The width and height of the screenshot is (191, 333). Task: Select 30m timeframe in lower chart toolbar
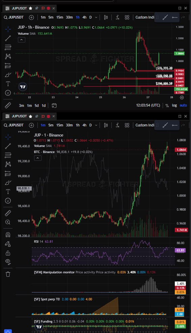point(69,125)
